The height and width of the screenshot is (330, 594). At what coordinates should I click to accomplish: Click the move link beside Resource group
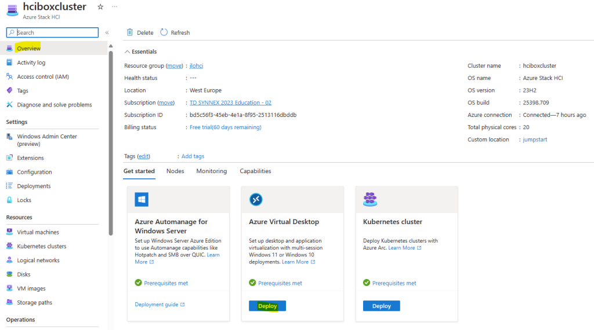tap(174, 66)
